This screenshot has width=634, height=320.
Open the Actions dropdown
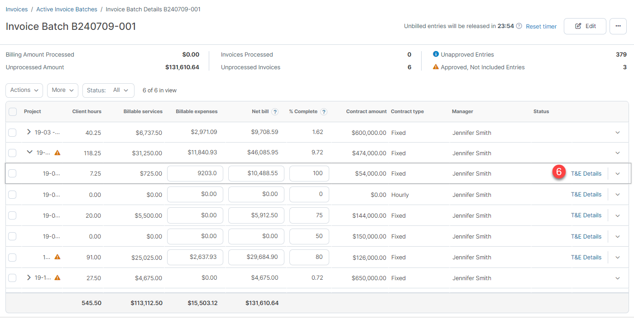pos(24,90)
